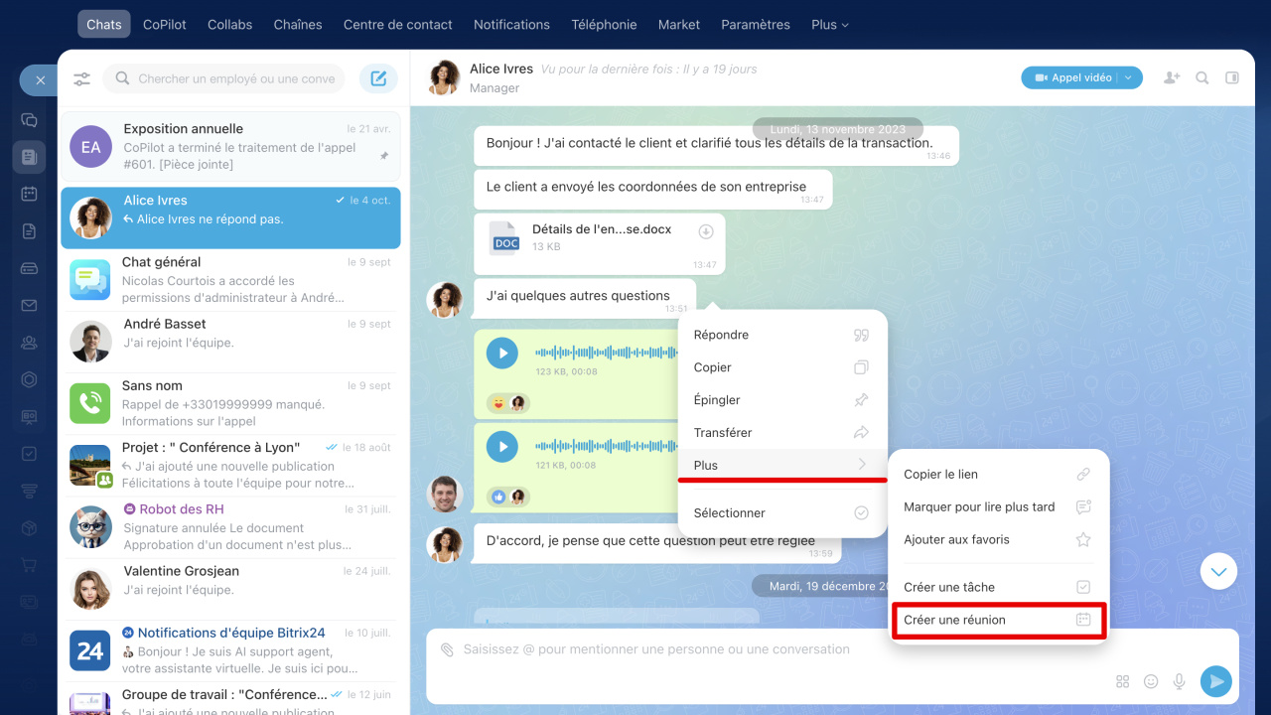This screenshot has width=1271, height=715.
Task: Play the first voice message
Action: tap(502, 353)
